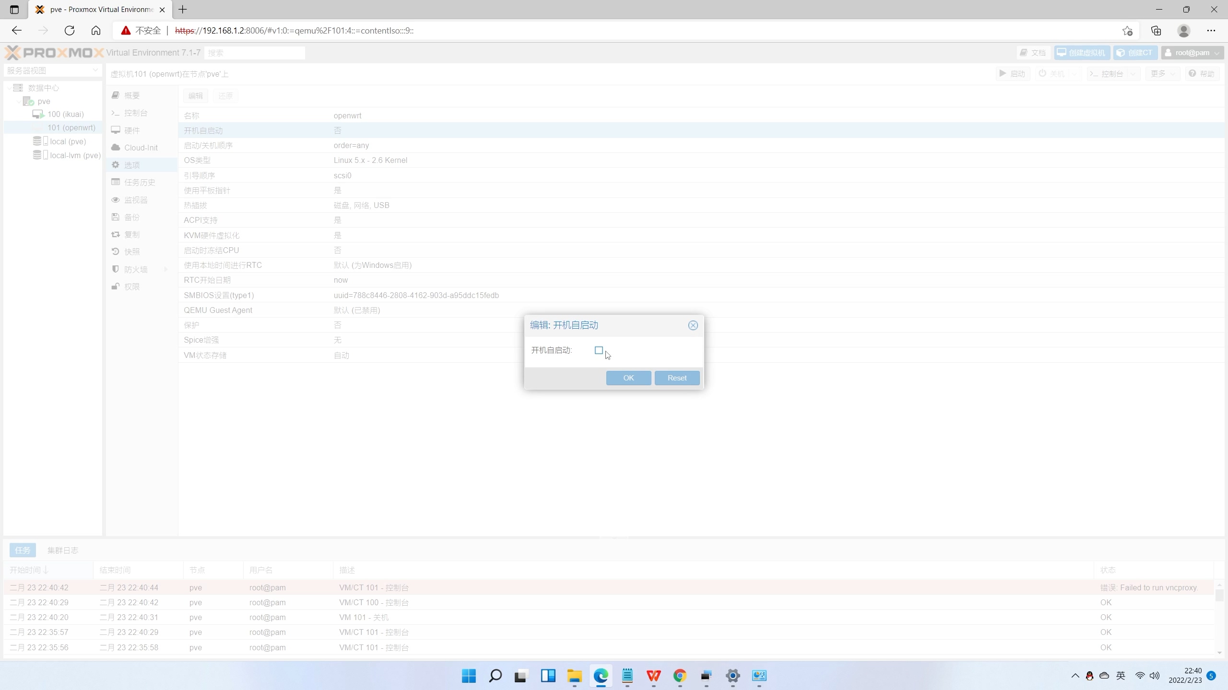Open Google Chrome from the taskbar
Viewport: 1228px width, 690px height.
[x=680, y=676]
